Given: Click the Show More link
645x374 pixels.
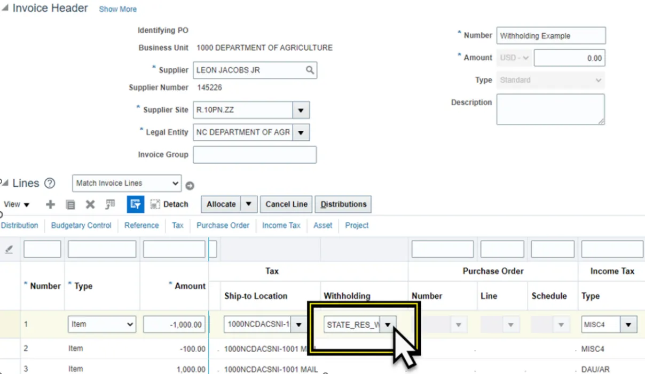Looking at the screenshot, I should (x=117, y=9).
